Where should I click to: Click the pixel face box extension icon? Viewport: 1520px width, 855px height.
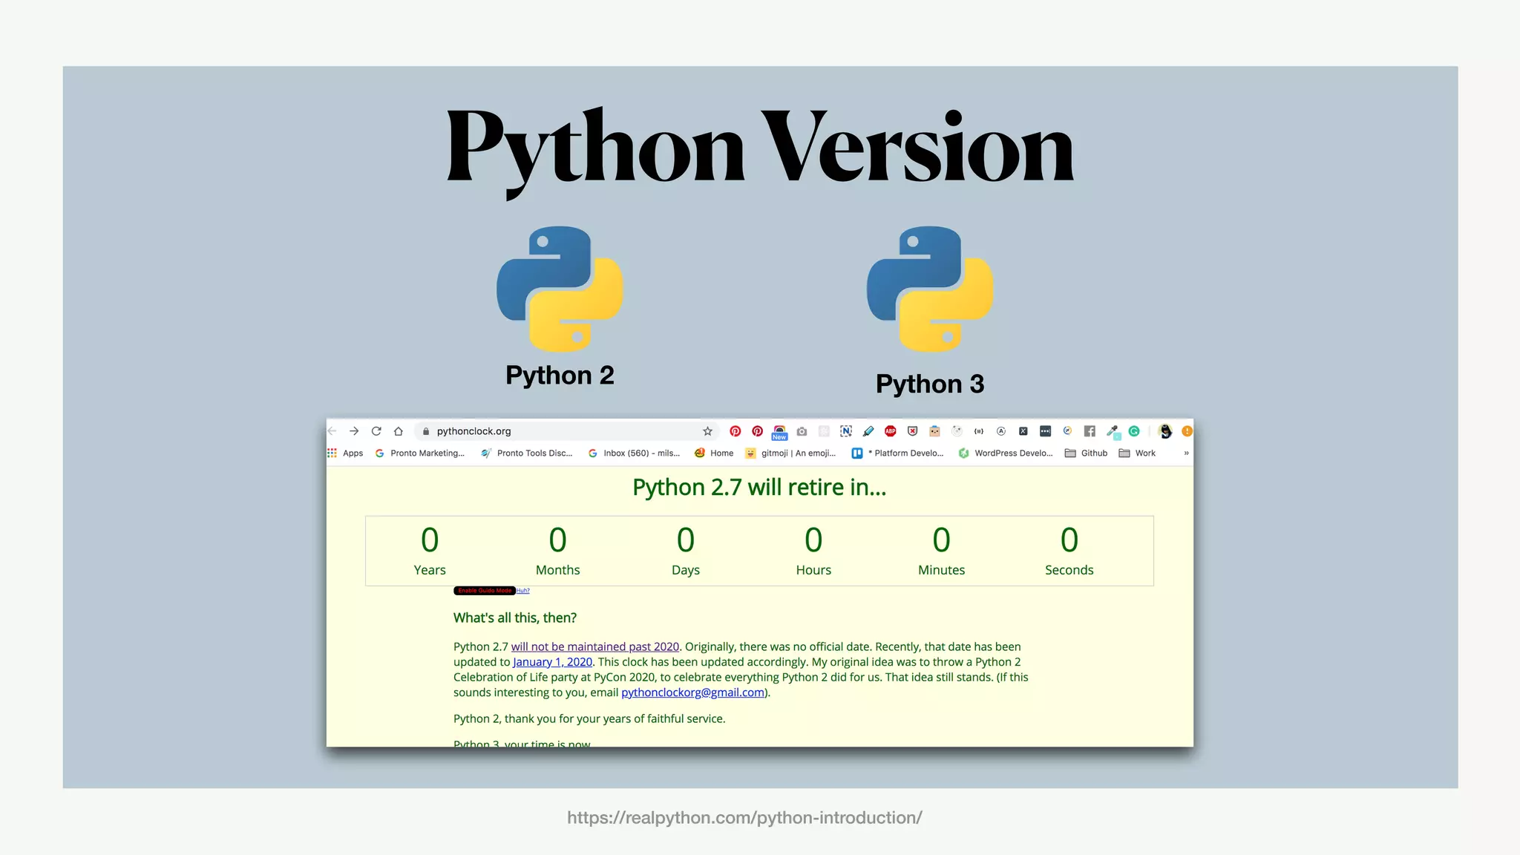click(935, 431)
